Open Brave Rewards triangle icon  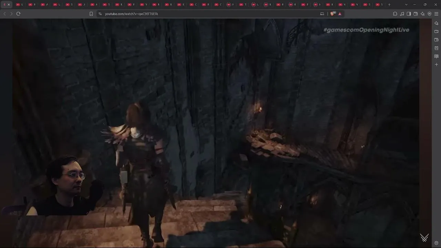point(340,14)
